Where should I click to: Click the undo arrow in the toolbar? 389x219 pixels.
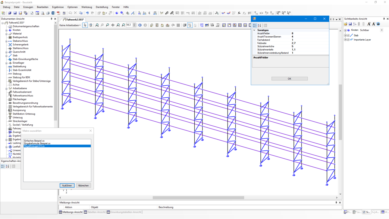point(87,13)
